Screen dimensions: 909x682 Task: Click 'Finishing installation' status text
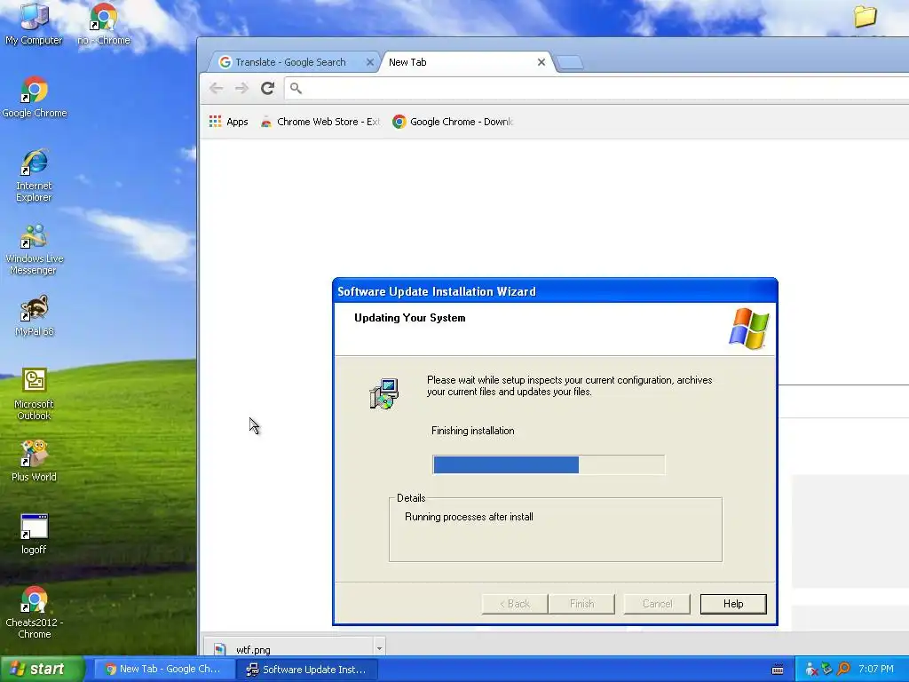(x=472, y=431)
